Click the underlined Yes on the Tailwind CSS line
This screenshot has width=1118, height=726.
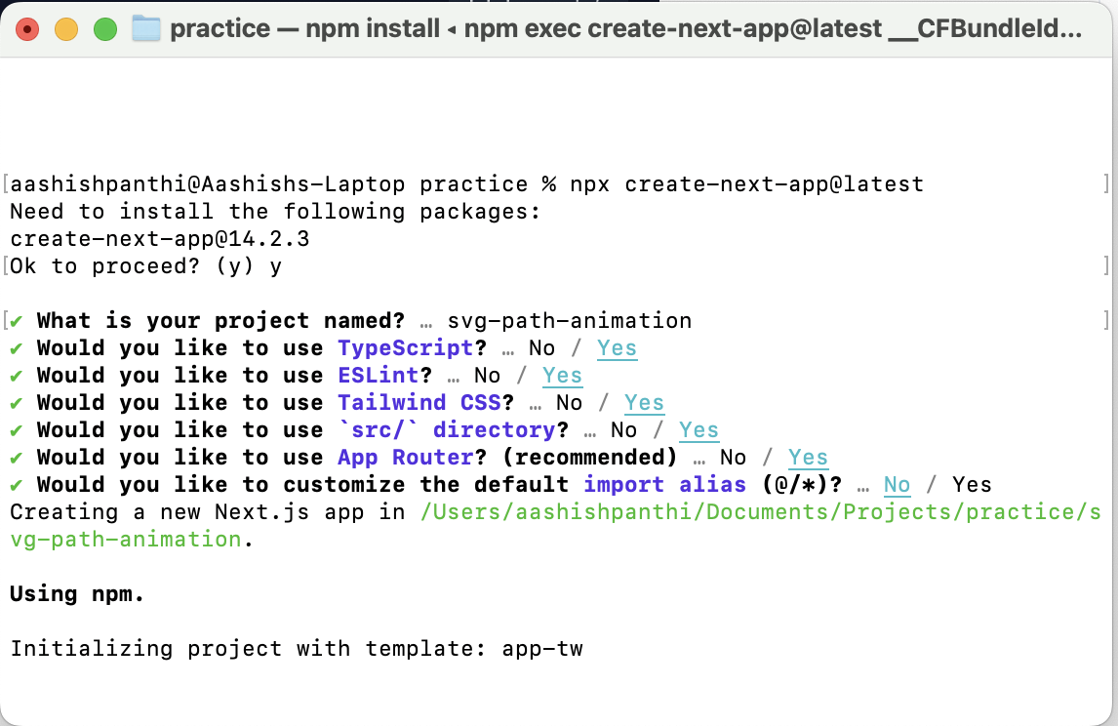(x=644, y=403)
